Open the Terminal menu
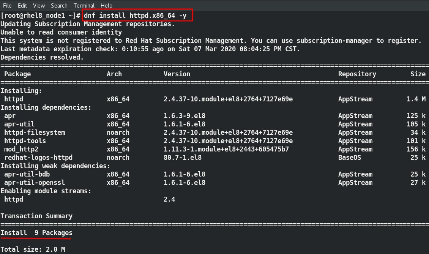429x254 pixels. tap(84, 5)
